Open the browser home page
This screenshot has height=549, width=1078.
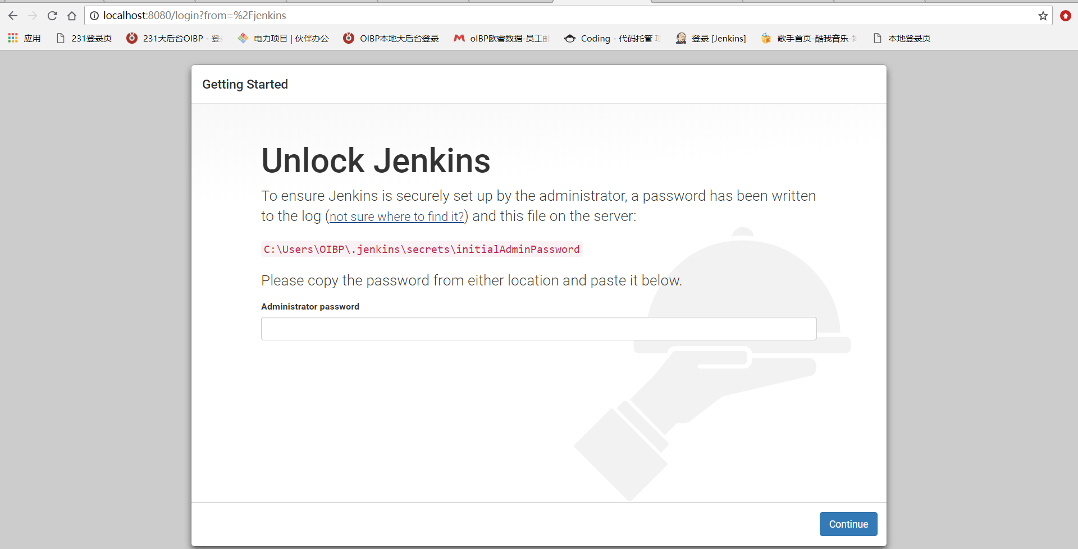tap(72, 15)
